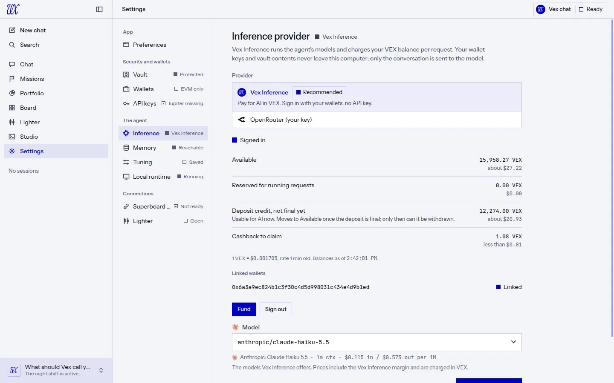Image resolution: width=614 pixels, height=383 pixels.
Task: Click the Signed in status
Action: tap(249, 140)
